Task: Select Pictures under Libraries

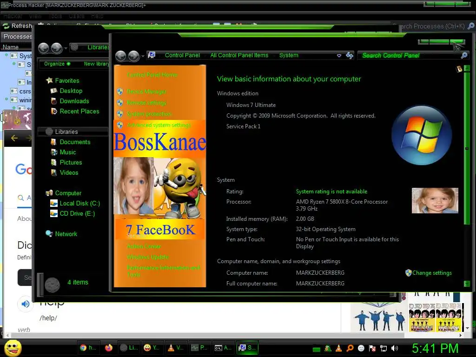Action: click(x=71, y=162)
